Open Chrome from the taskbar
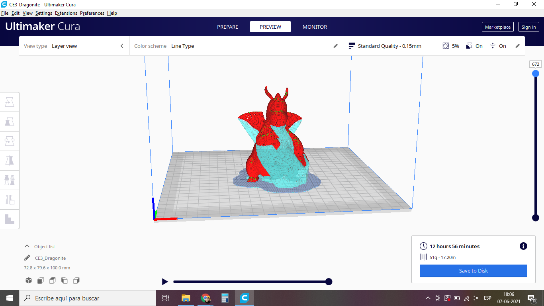 coord(205,298)
